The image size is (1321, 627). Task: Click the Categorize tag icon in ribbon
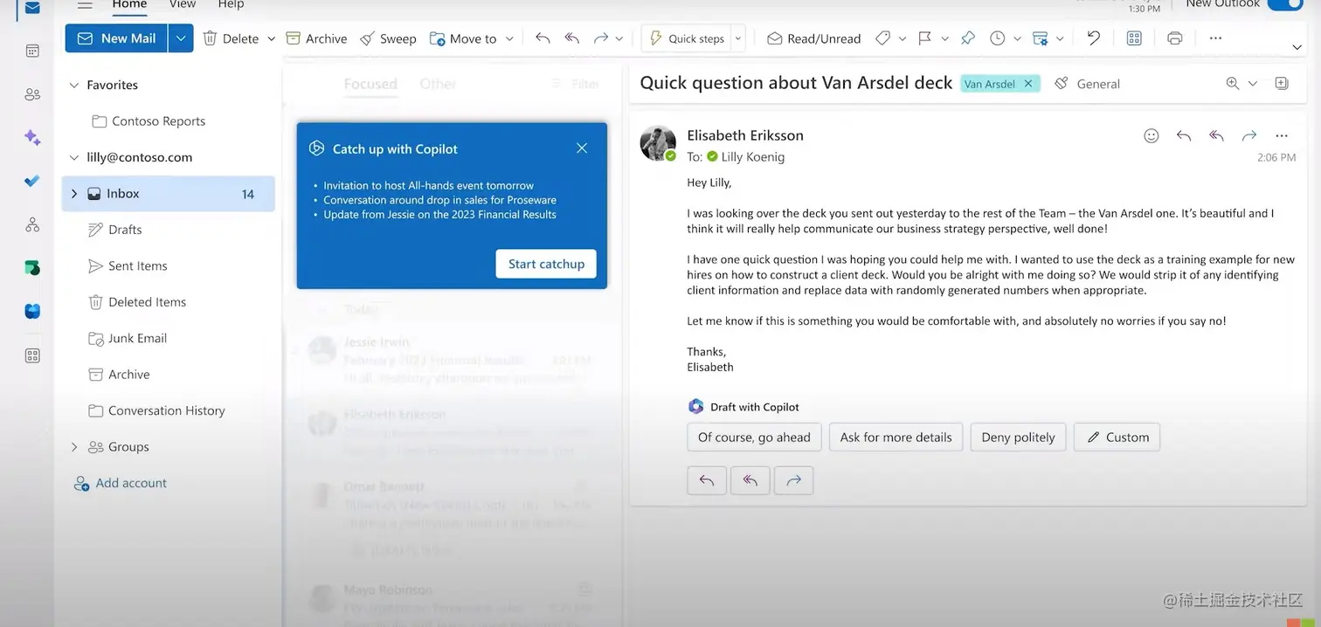click(883, 38)
